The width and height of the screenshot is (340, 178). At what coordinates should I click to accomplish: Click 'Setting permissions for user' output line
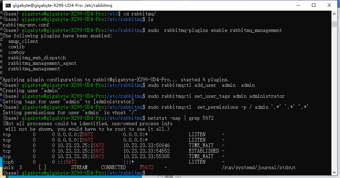click(x=70, y=112)
